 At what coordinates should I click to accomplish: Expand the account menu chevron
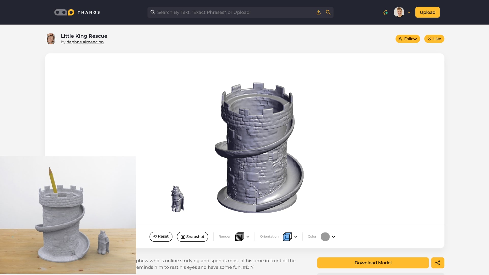pos(410,12)
